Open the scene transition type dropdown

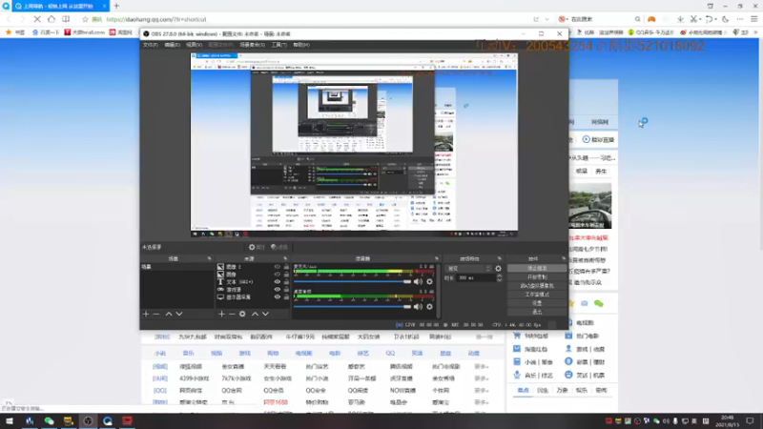(x=468, y=269)
